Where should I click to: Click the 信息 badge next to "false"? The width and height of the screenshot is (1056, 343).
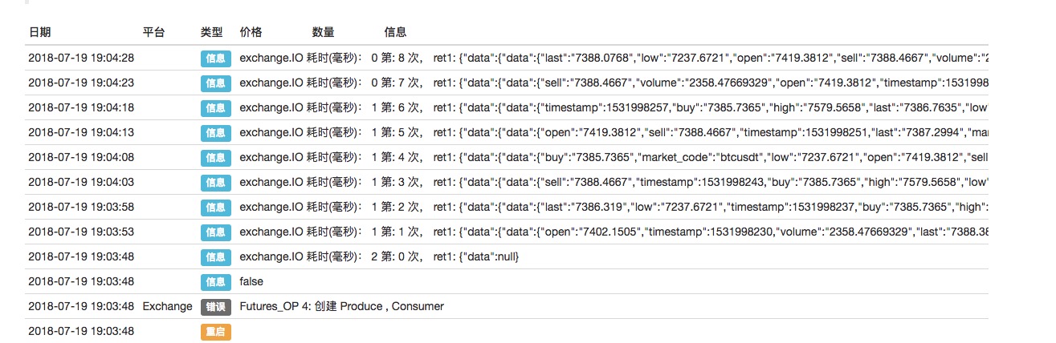coord(215,281)
